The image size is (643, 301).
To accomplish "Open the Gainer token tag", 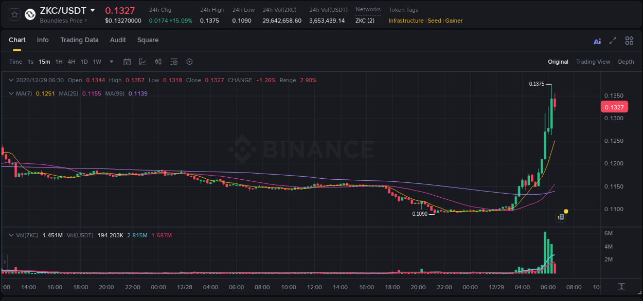I will point(454,21).
